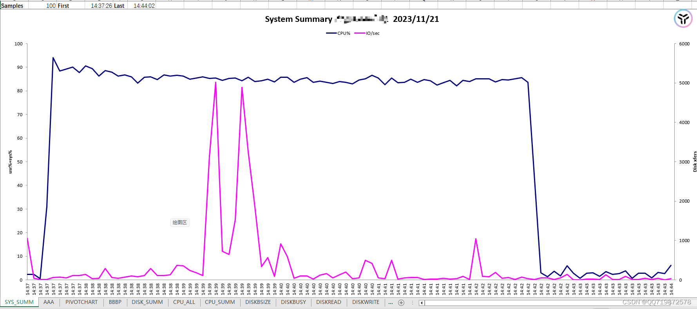Switch to the CPU_SUMM sheet
The width and height of the screenshot is (697, 309).
[220, 302]
